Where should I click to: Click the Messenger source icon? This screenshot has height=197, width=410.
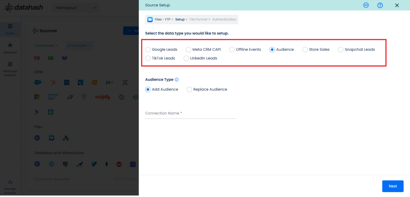click(64, 58)
